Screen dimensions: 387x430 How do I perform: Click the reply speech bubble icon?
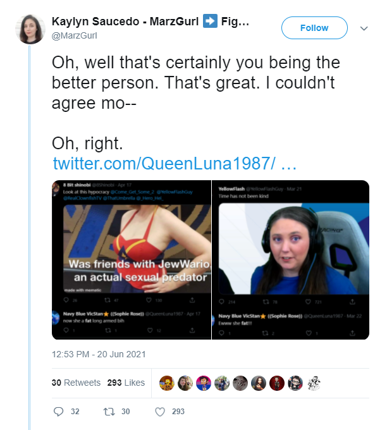(x=58, y=412)
